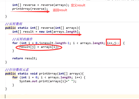Click 'for' keyword of the reverse loop

(15, 43)
